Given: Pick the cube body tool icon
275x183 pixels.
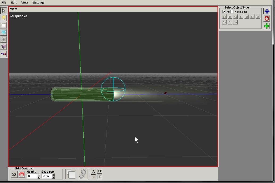Looking at the screenshot, I should (x=4, y=47).
